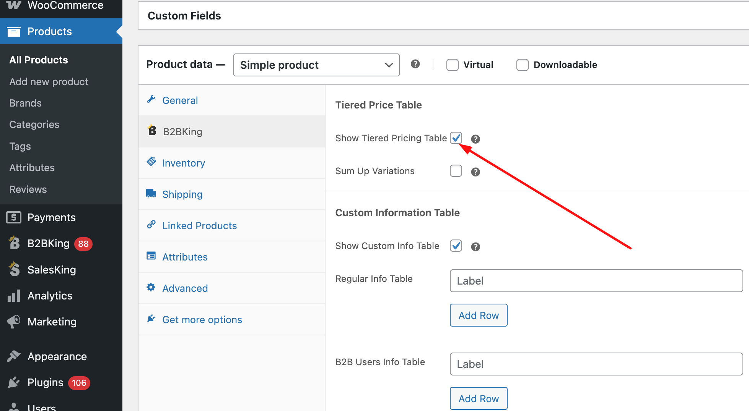Open the Payments menu item

click(61, 217)
